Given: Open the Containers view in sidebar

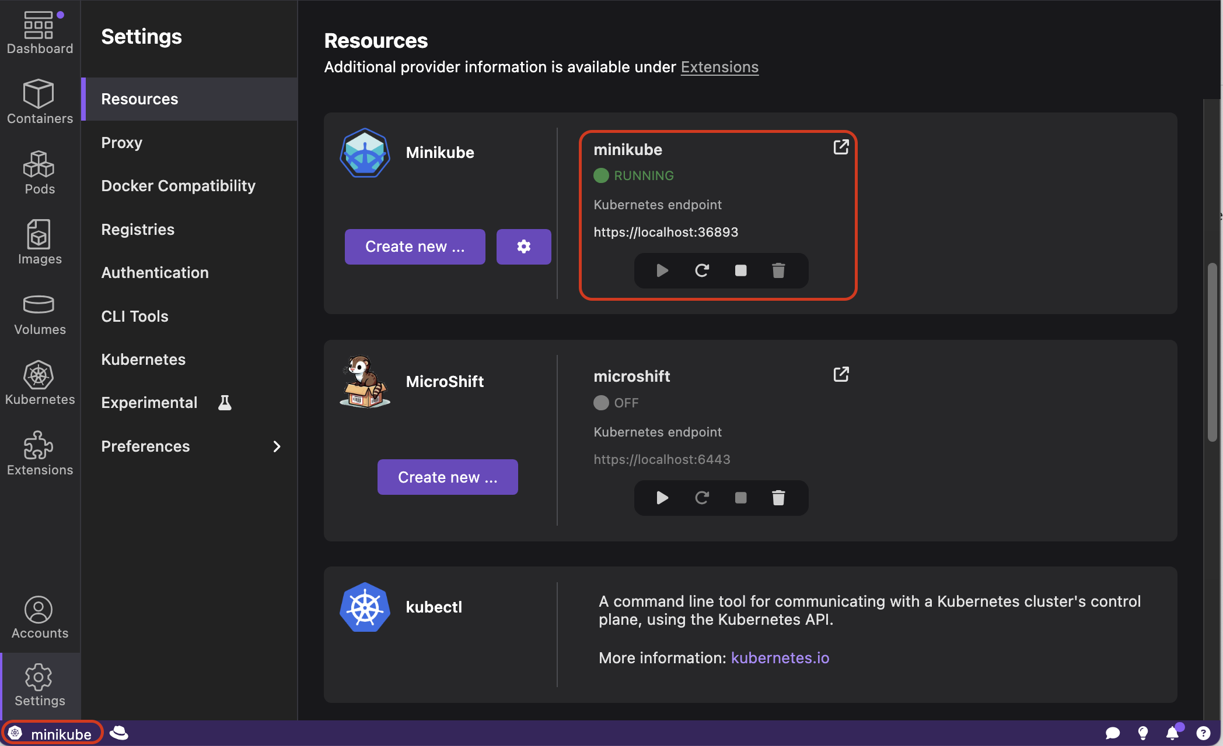Looking at the screenshot, I should pos(40,102).
